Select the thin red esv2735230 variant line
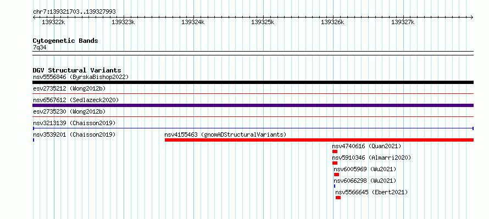The image size is (489, 219). [253, 116]
